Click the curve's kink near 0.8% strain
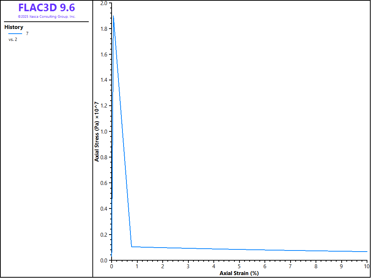 coord(132,247)
